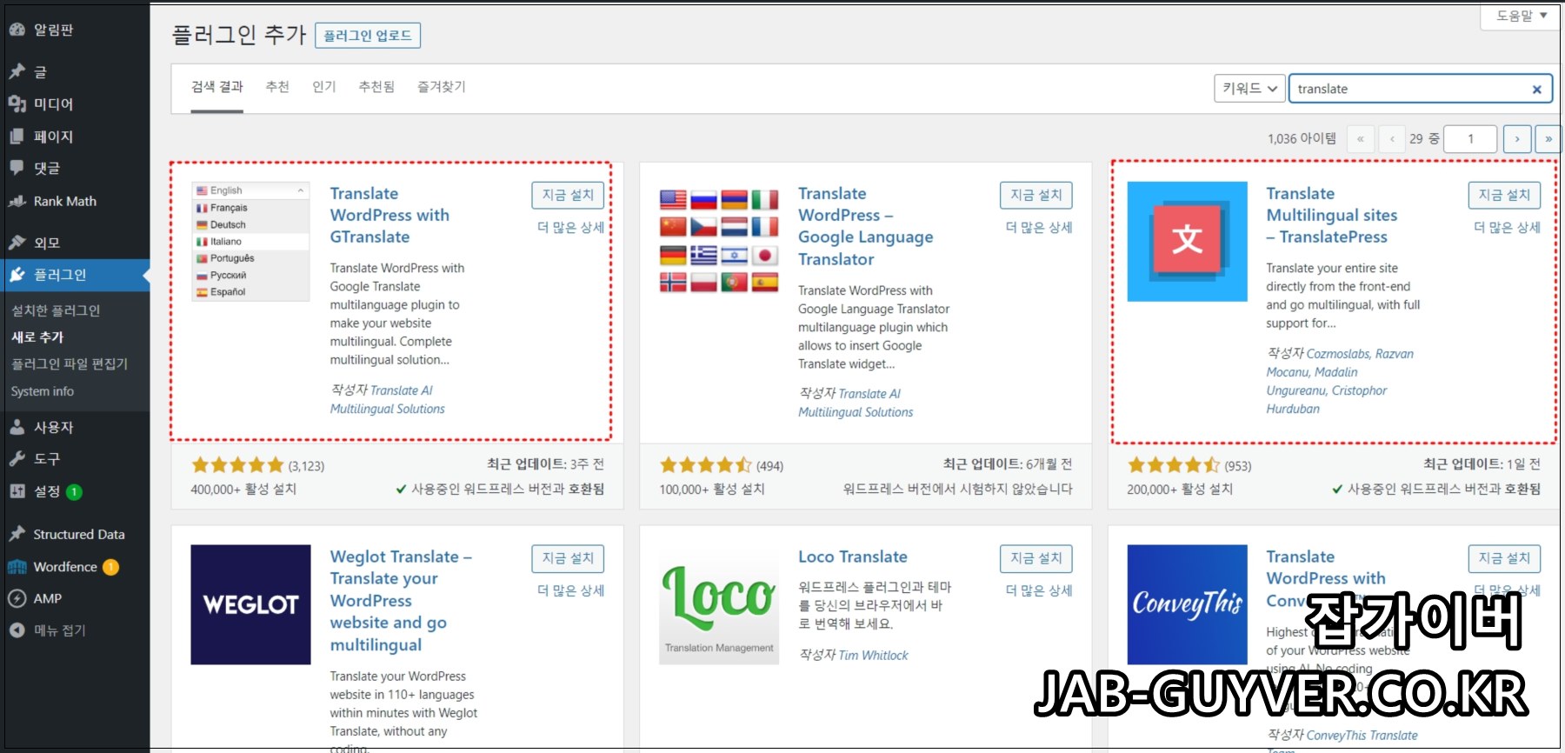Go to next page of plugin results
The width and height of the screenshot is (1565, 753).
1517,139
